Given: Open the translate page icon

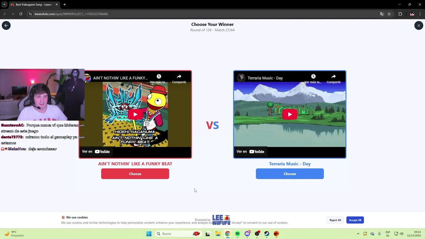Looking at the screenshot, I should [x=382, y=14].
